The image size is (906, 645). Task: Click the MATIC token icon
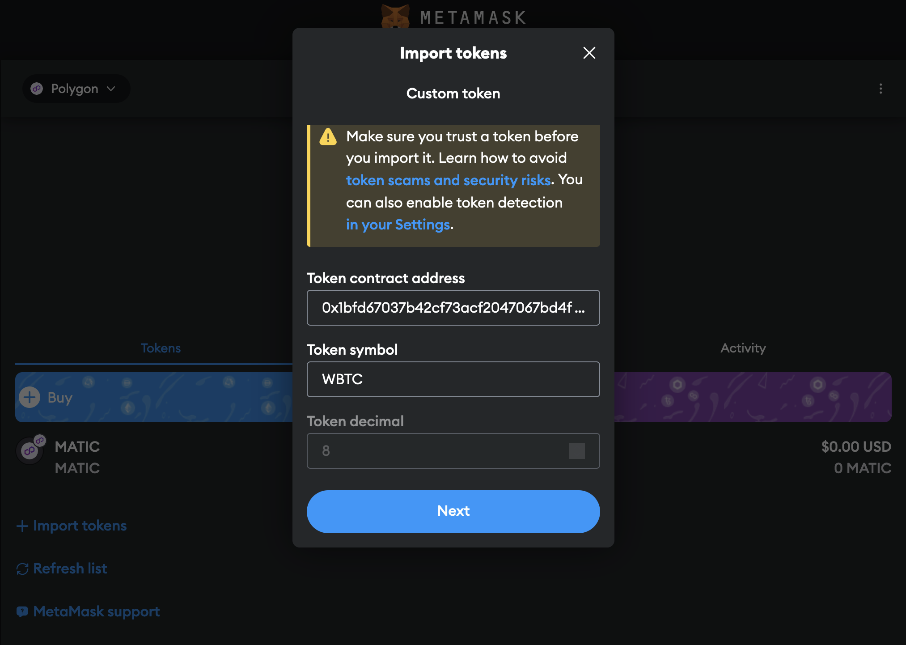click(30, 450)
